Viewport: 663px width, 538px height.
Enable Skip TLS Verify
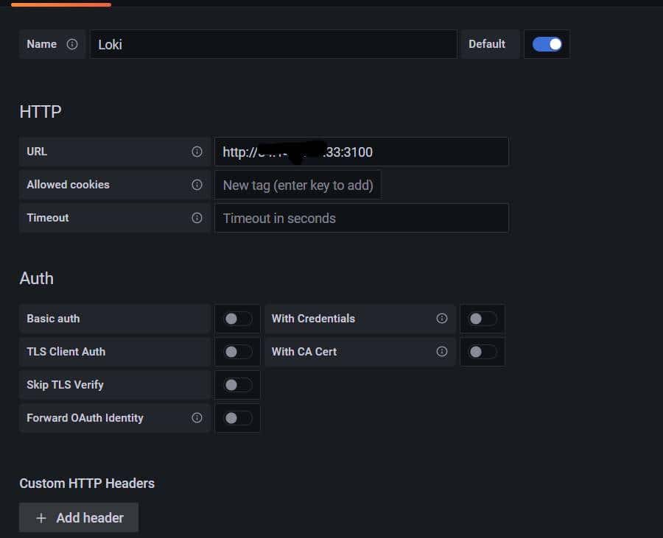click(x=237, y=385)
